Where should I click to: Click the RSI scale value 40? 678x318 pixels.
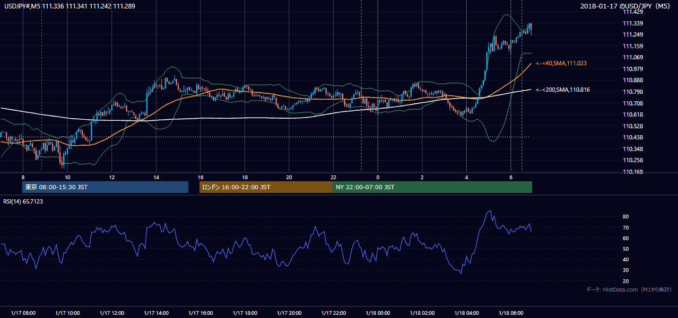pos(625,259)
